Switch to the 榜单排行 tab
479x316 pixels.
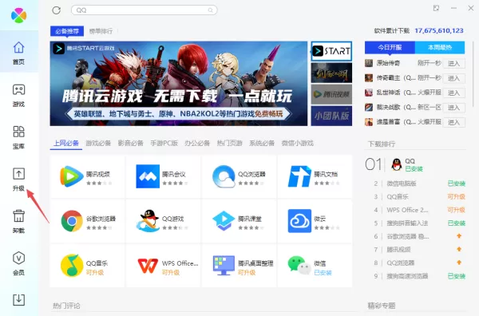pos(101,31)
